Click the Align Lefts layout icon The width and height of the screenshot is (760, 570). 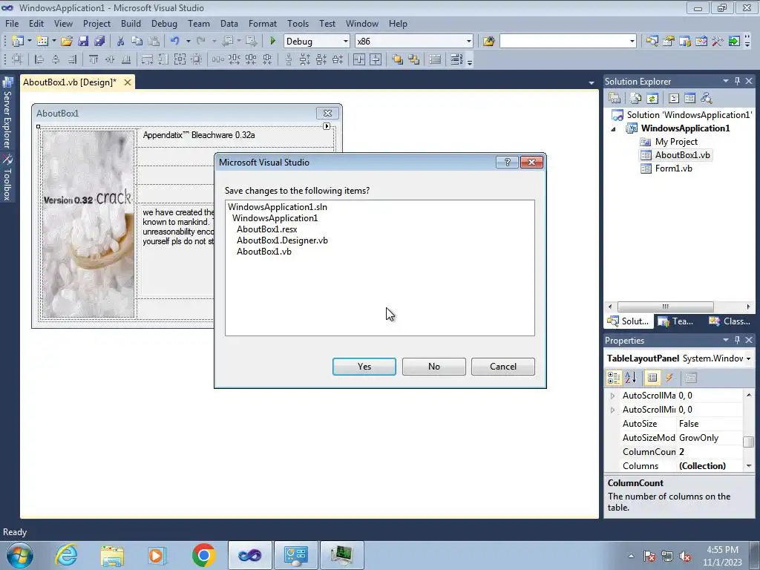39,59
